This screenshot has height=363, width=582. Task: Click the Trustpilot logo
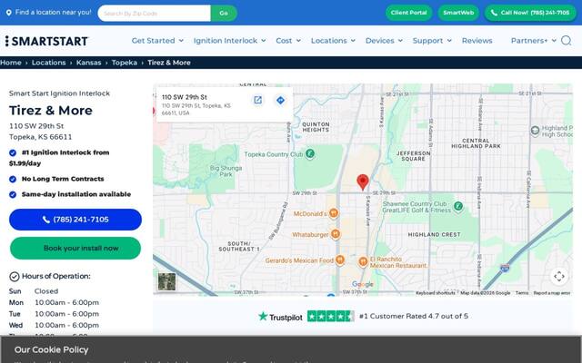click(280, 317)
